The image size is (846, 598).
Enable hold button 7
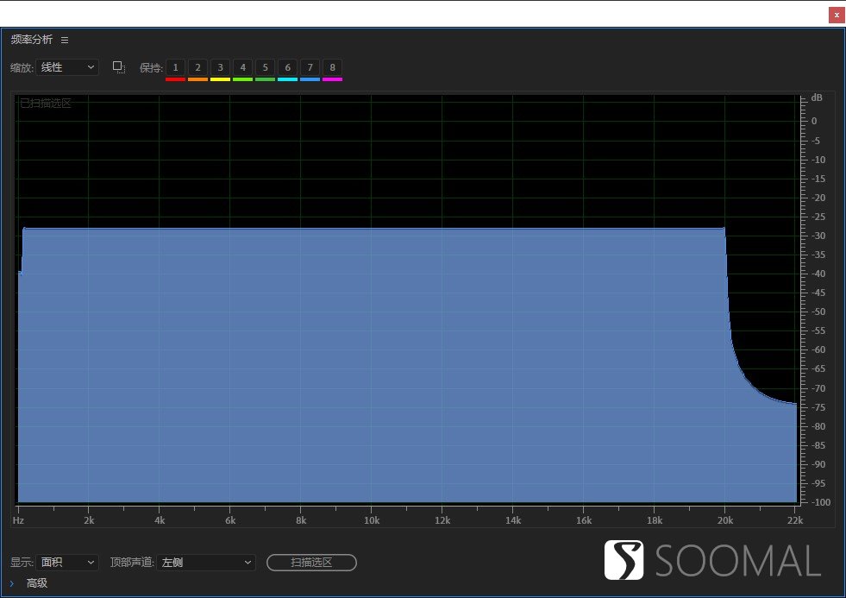click(310, 67)
